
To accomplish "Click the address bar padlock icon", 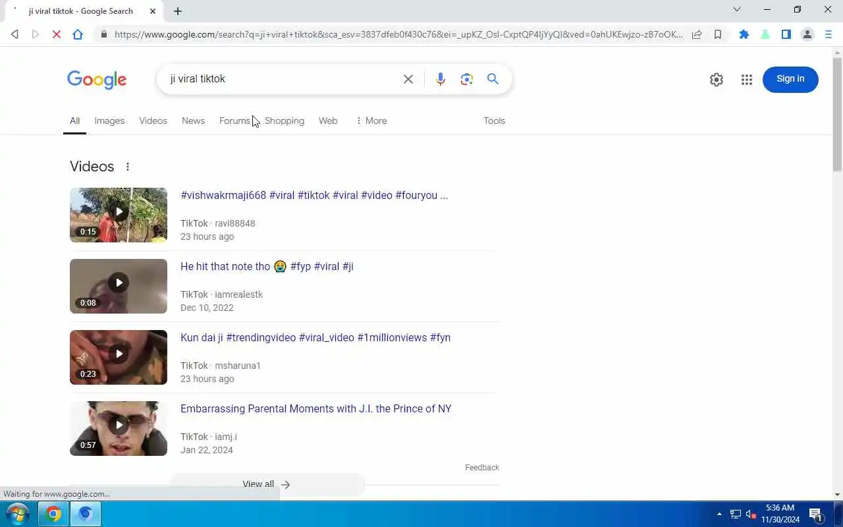I will [103, 34].
